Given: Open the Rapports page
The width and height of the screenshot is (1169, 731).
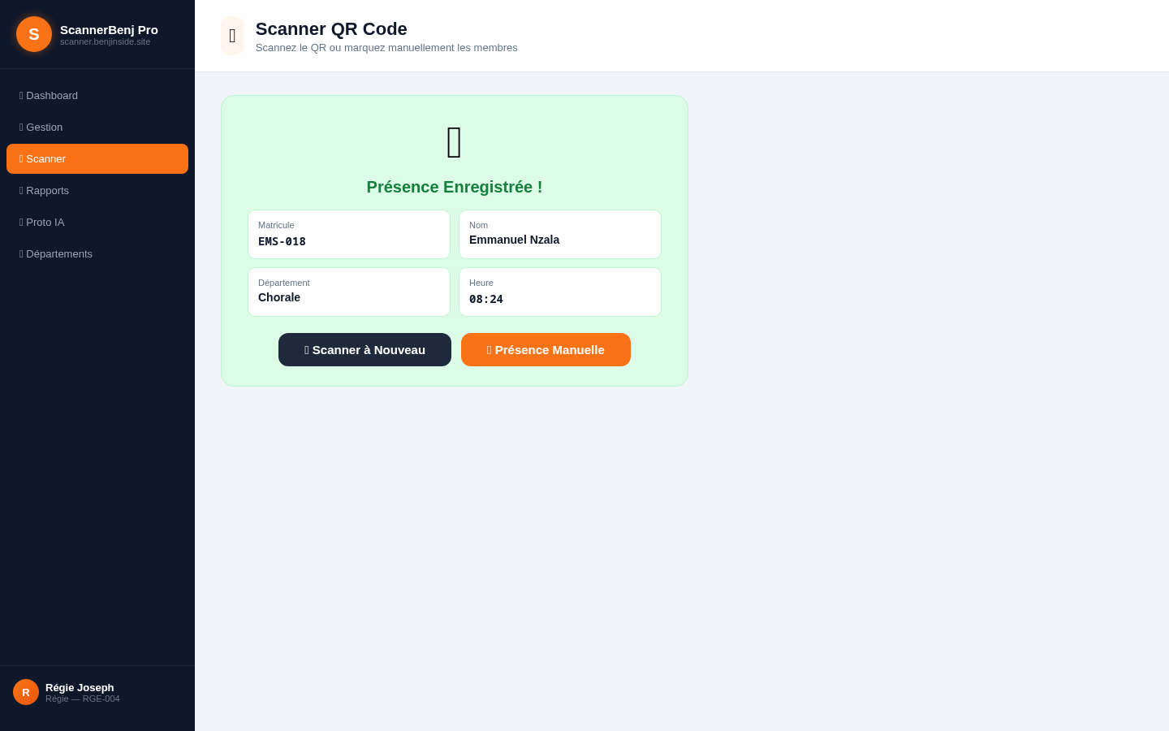Looking at the screenshot, I should (x=97, y=191).
